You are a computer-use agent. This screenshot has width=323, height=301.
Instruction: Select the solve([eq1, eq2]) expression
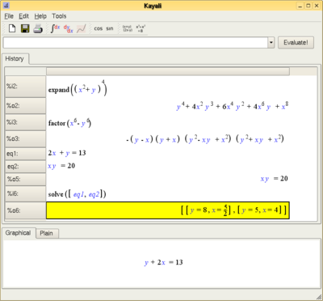pyautogui.click(x=77, y=194)
